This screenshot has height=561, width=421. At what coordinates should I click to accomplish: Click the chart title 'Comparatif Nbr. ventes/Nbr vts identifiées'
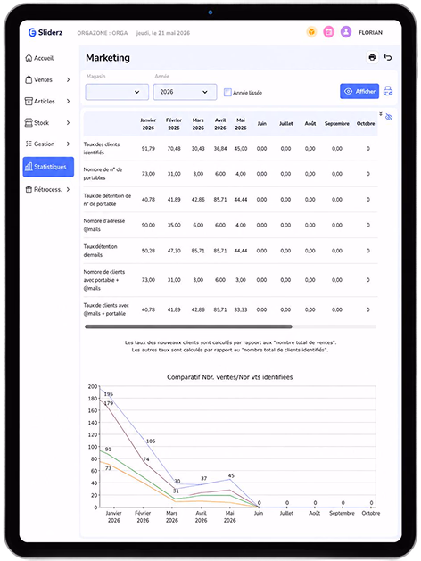pos(229,377)
